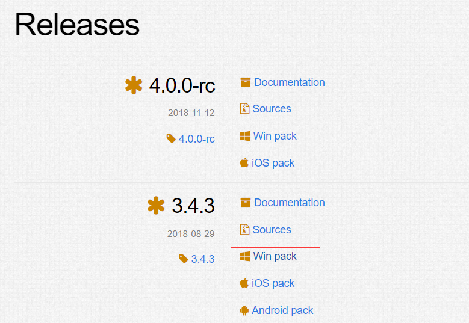Open iOS pack for 3.4.3
The height and width of the screenshot is (323, 469).
click(273, 283)
